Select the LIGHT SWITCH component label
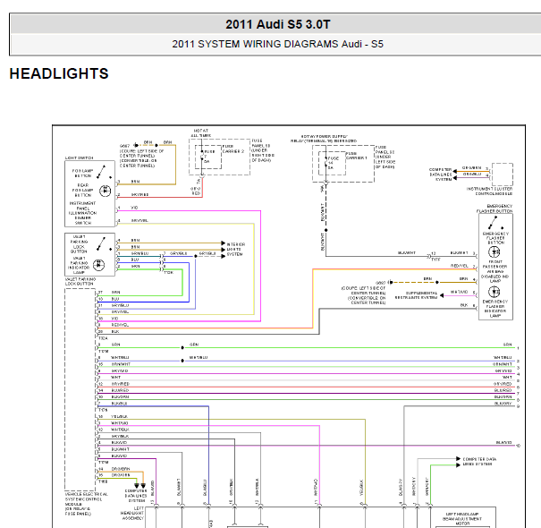 point(79,158)
